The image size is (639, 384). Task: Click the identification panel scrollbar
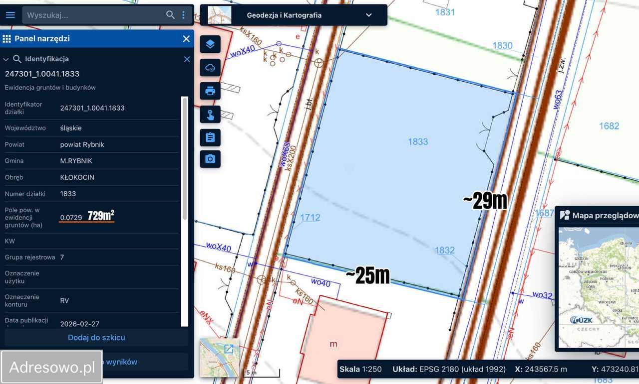point(185,158)
